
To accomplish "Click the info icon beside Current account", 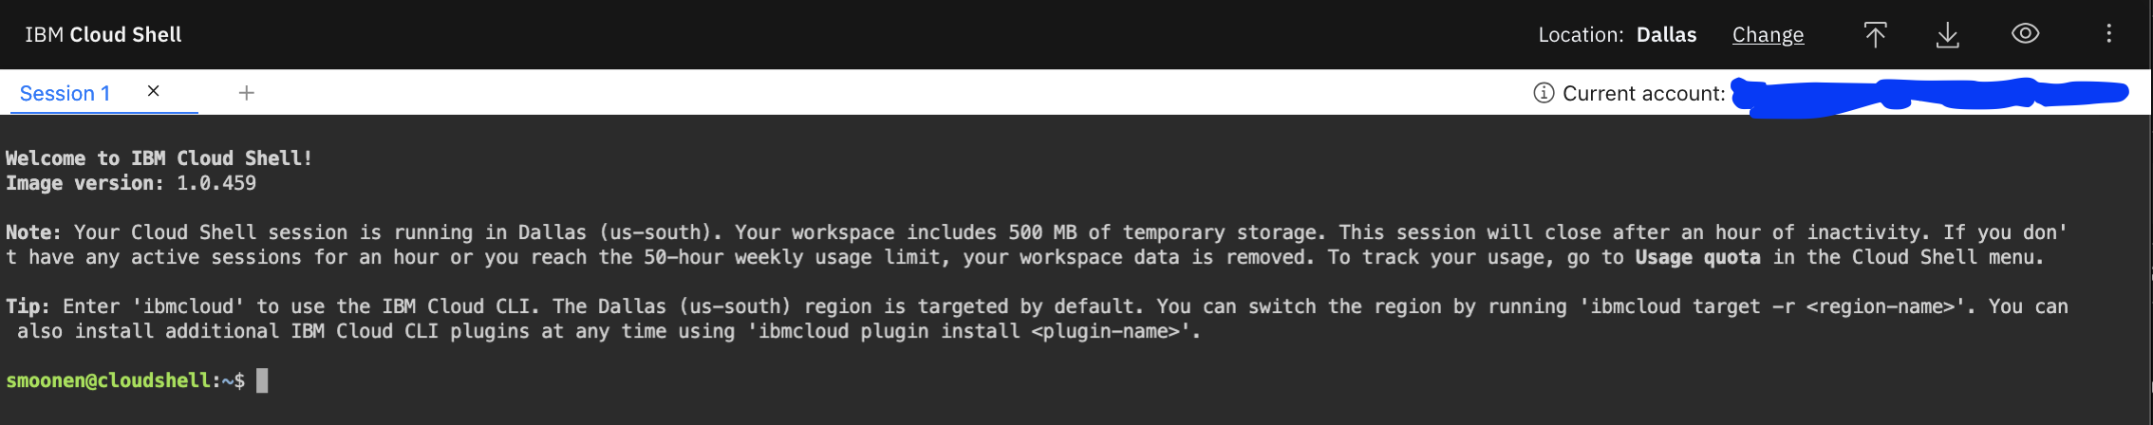I will pyautogui.click(x=1544, y=93).
